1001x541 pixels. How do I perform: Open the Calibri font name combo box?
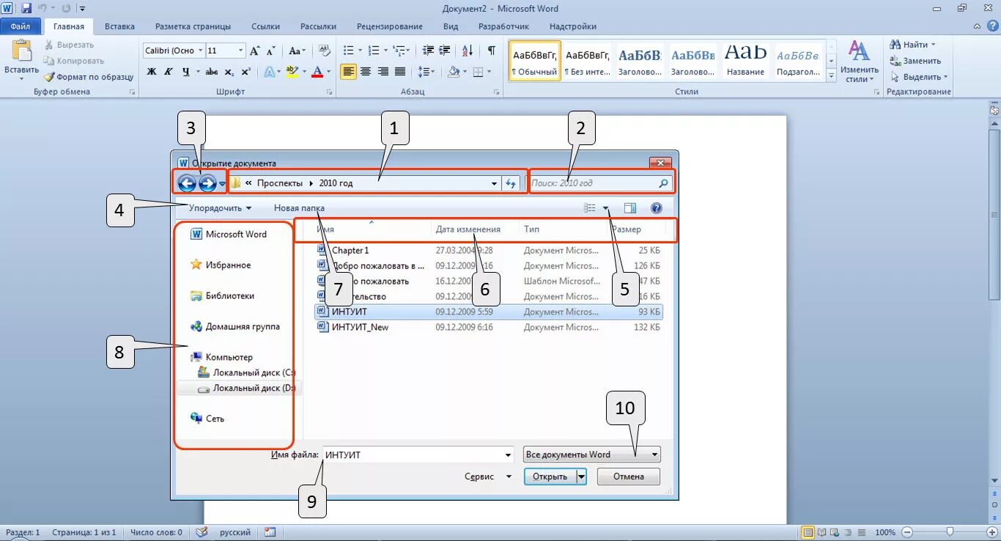coord(173,51)
